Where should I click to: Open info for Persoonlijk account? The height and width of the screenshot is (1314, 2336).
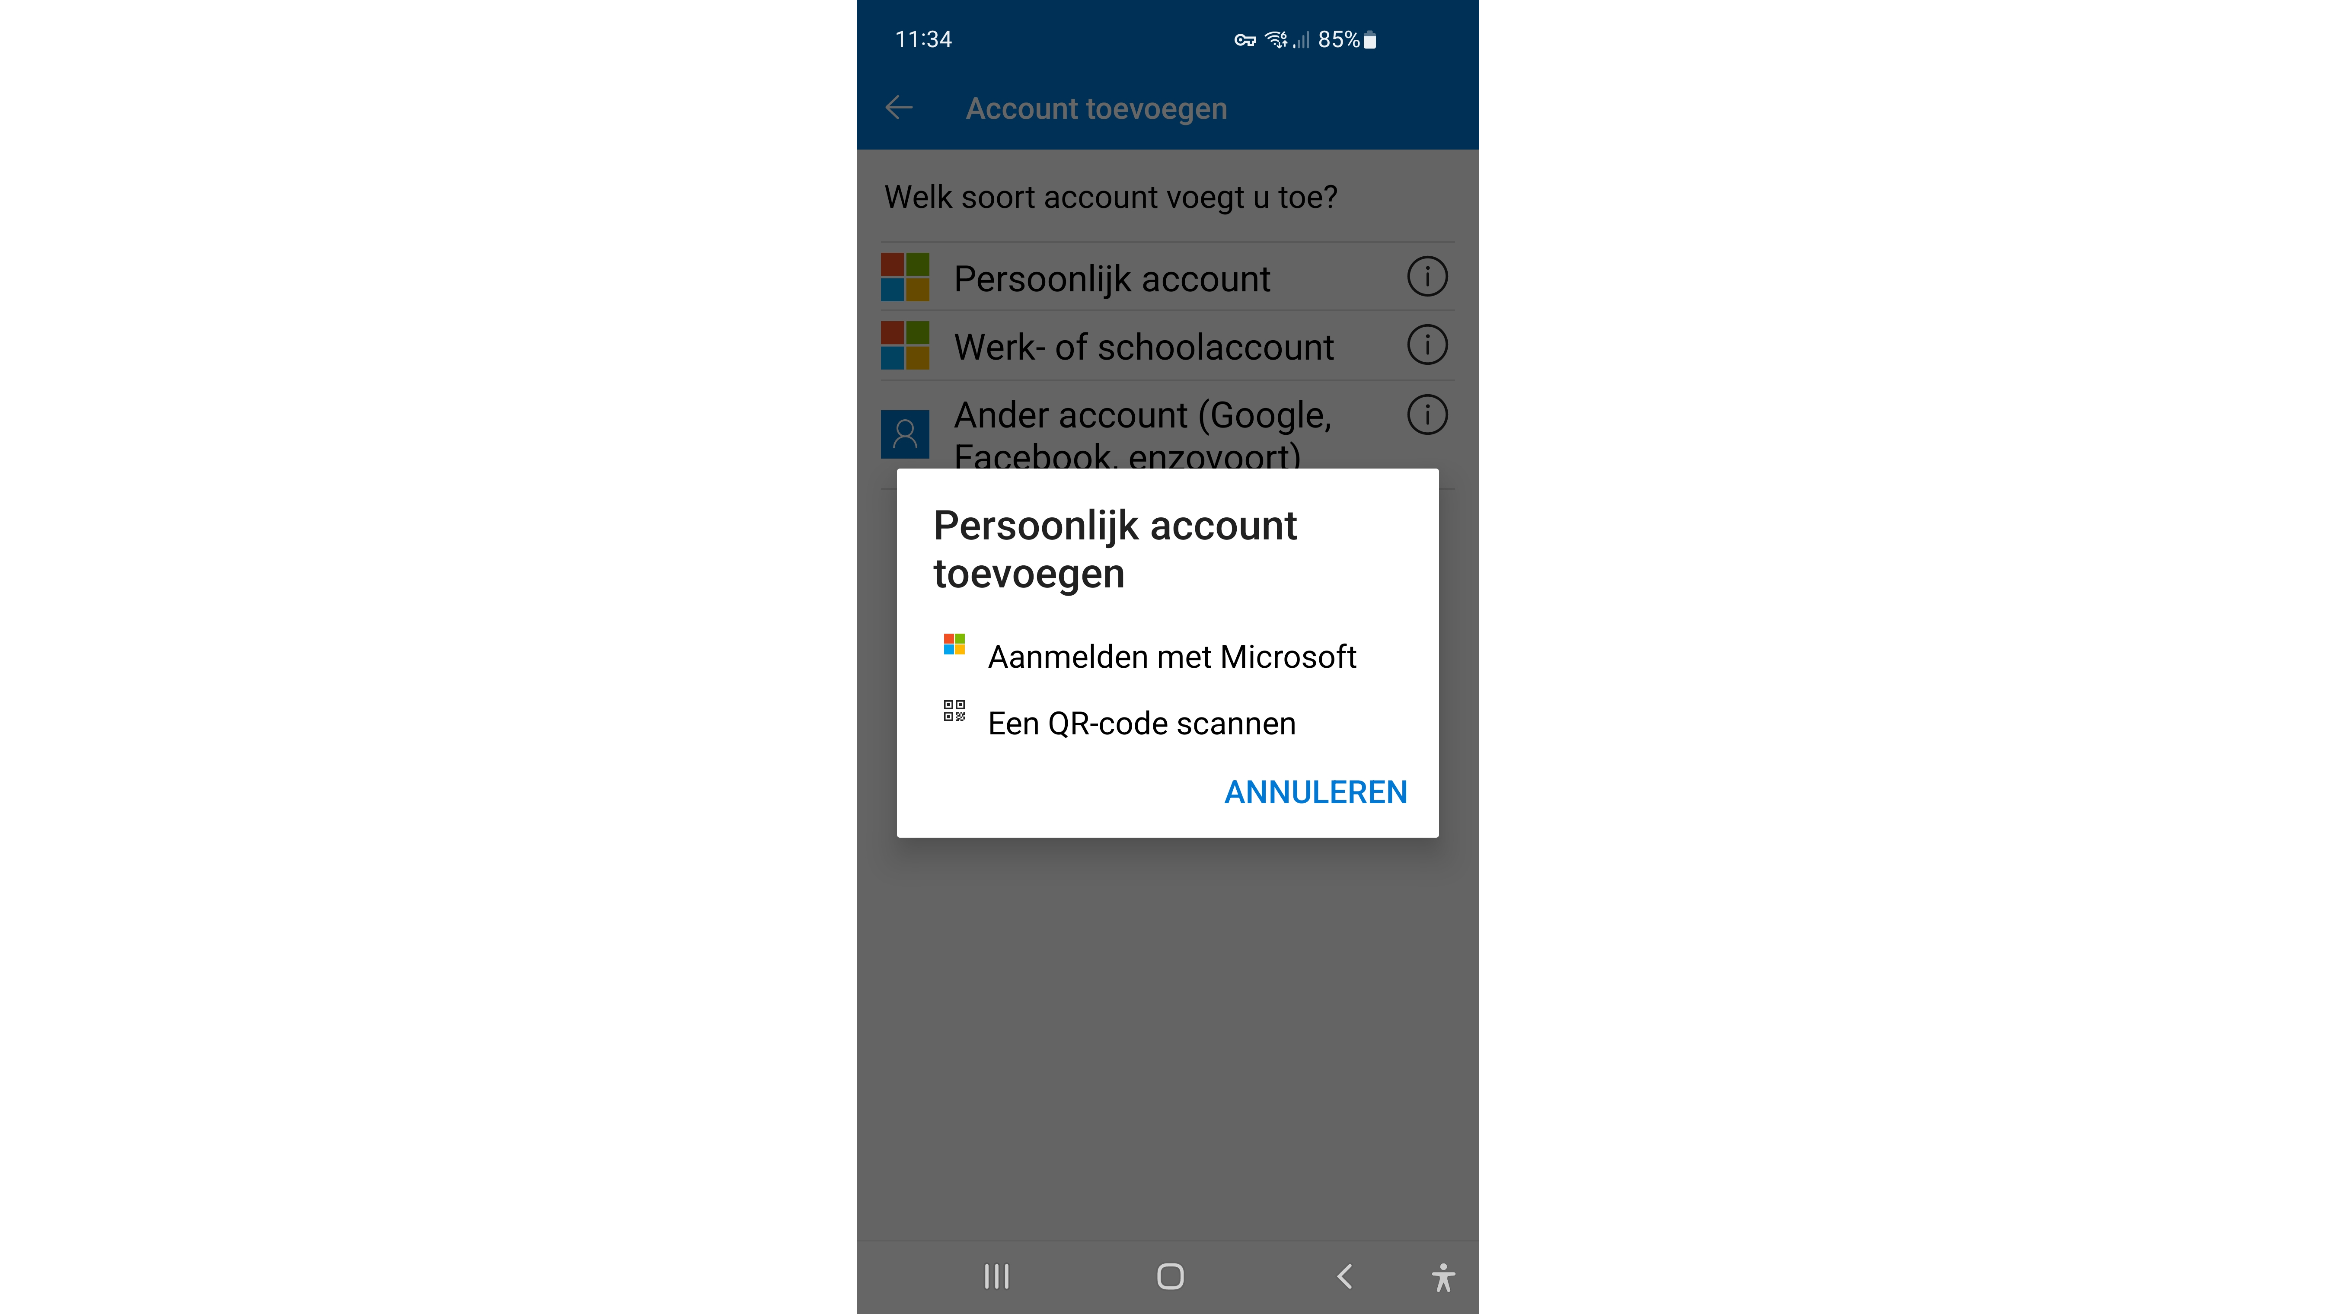coord(1427,277)
